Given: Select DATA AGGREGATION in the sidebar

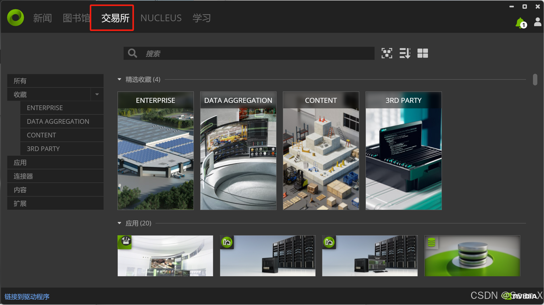Looking at the screenshot, I should [62, 121].
